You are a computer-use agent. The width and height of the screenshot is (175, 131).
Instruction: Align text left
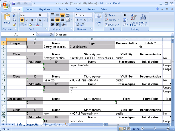52,20
